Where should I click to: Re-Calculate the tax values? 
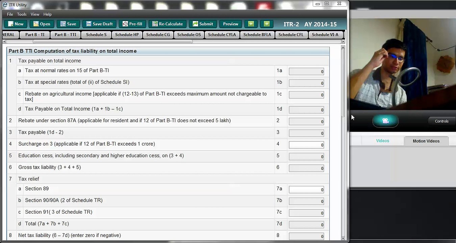tap(167, 24)
